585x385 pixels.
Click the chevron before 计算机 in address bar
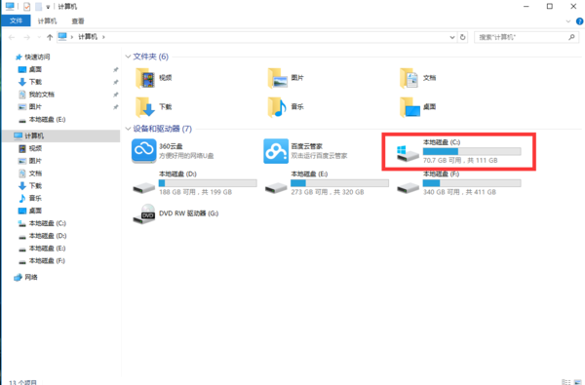click(71, 37)
